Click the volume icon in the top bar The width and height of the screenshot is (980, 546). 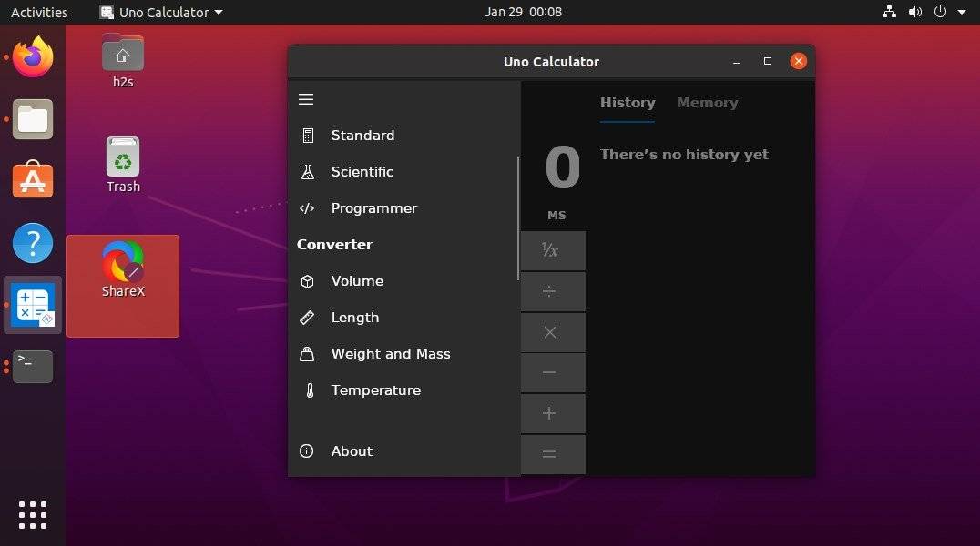(914, 12)
